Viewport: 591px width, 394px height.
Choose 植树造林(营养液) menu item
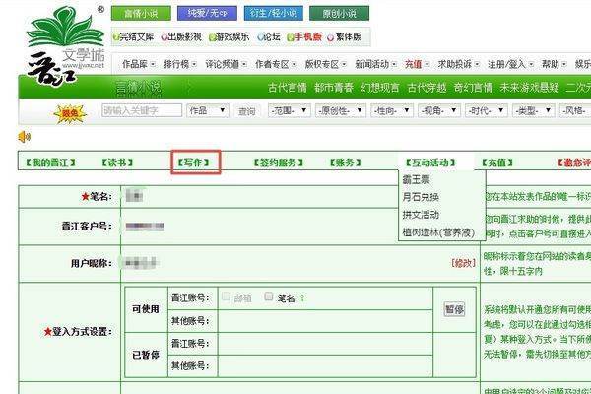[438, 232]
